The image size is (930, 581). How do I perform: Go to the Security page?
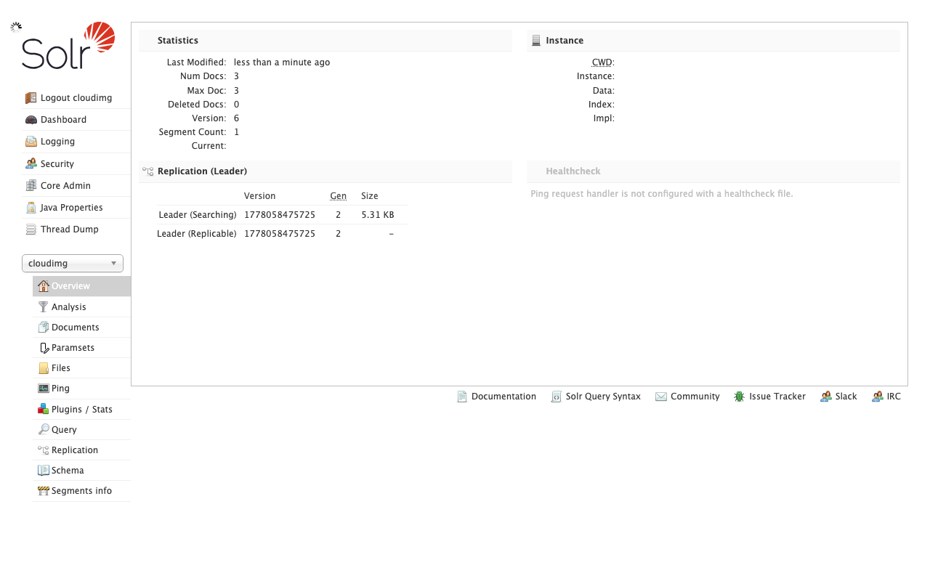click(76, 164)
